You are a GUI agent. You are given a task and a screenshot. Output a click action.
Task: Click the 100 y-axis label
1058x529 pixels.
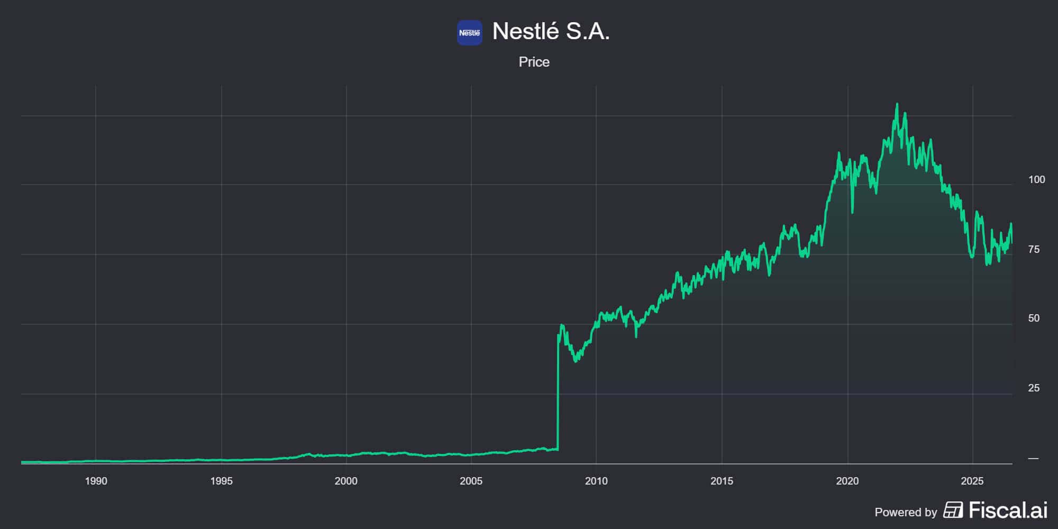(1036, 179)
